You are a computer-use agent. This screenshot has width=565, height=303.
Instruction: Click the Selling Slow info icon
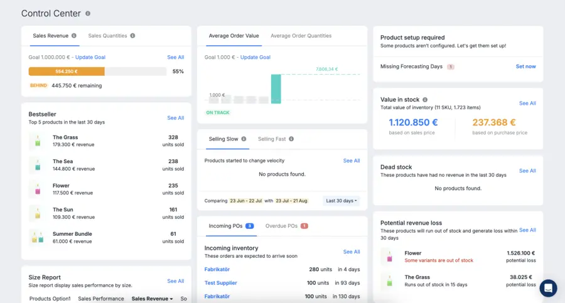(x=244, y=139)
